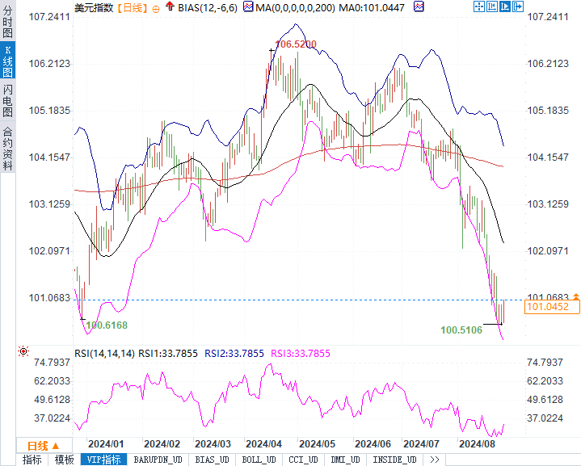Click the 模板 tab
This screenshot has width=581, height=466.
pyautogui.click(x=64, y=460)
